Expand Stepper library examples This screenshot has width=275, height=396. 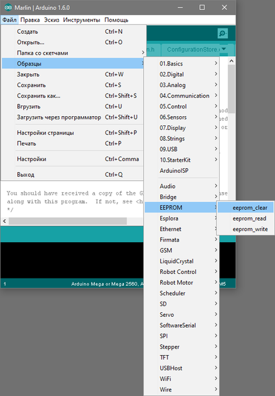tap(182, 346)
